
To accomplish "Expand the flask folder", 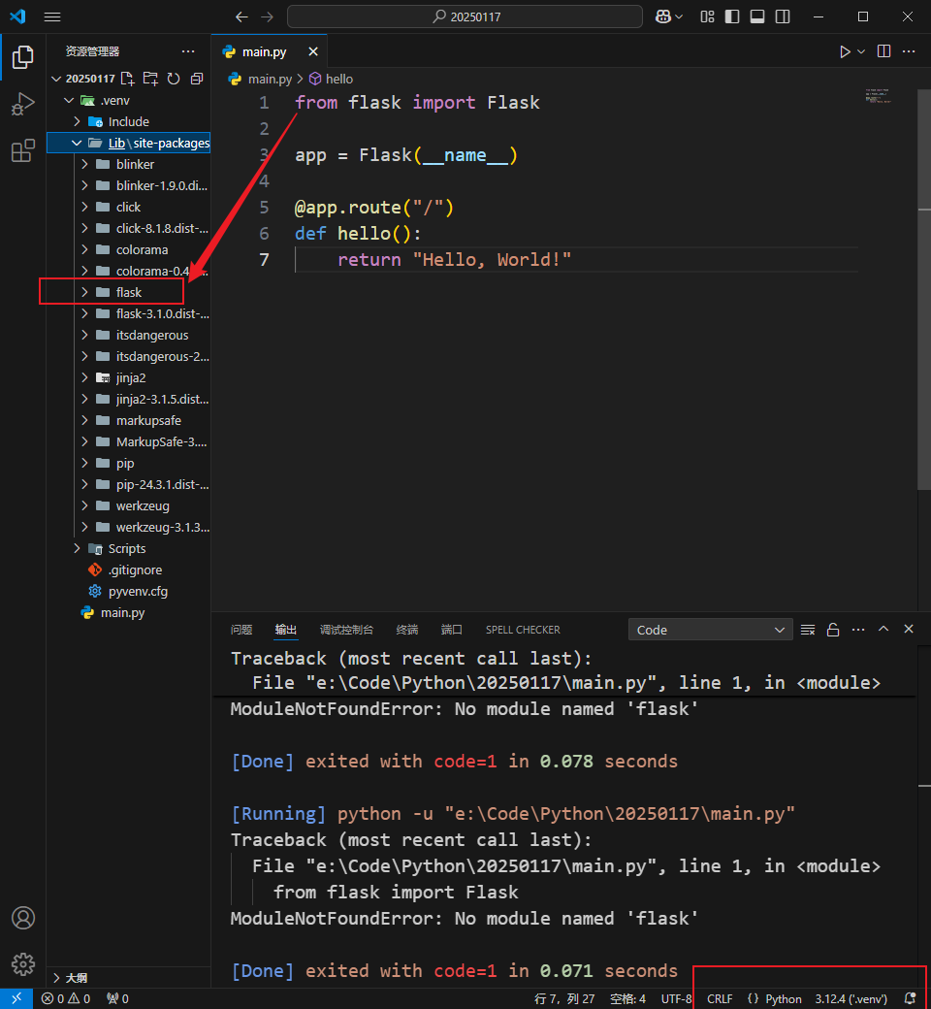I will point(84,292).
